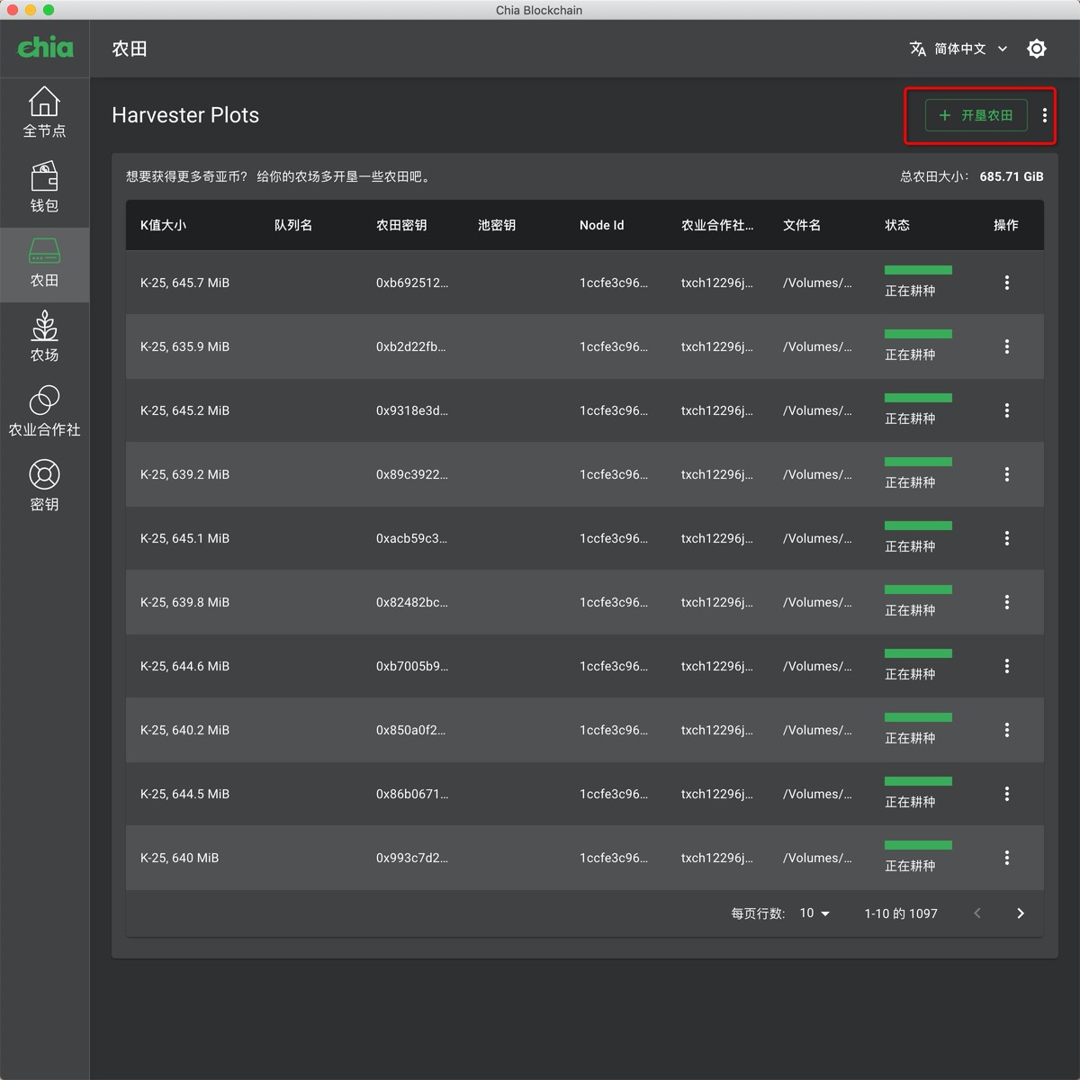The width and height of the screenshot is (1080, 1080).
Task: Toggle the theme brightness icon
Action: pos(1037,49)
